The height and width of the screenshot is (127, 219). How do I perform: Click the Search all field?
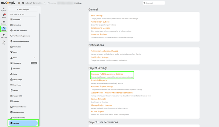154,3
